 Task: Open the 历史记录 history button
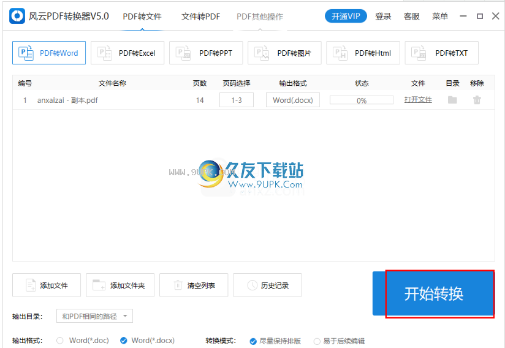pos(267,286)
